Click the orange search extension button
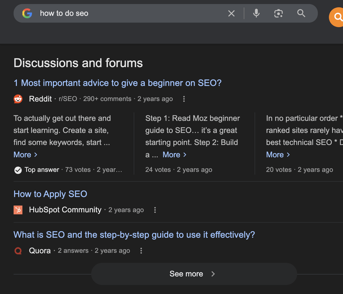This screenshot has height=294, width=343. coord(337,17)
